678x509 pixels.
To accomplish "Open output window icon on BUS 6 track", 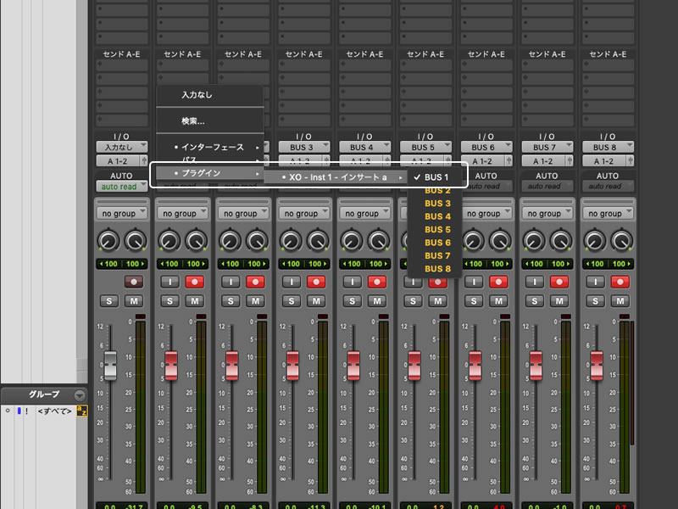I will 509,160.
